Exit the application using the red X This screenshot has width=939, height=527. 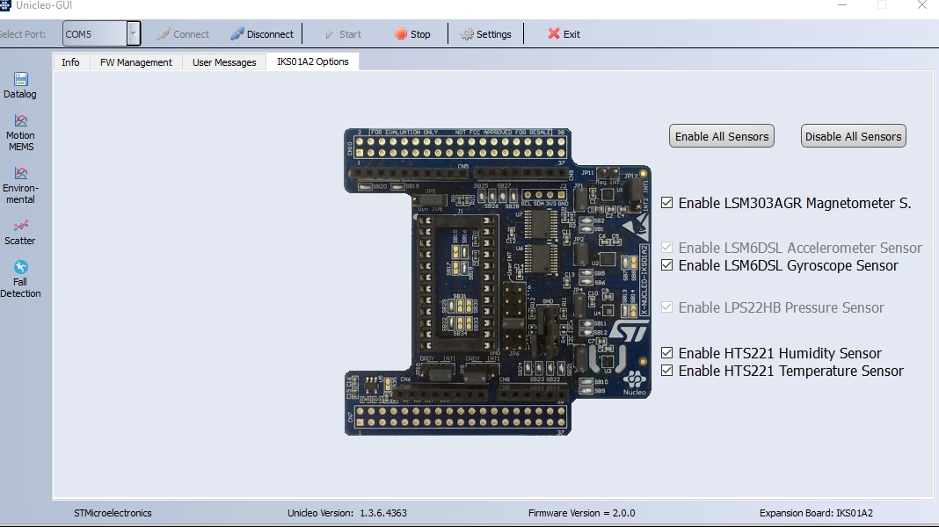(x=554, y=34)
